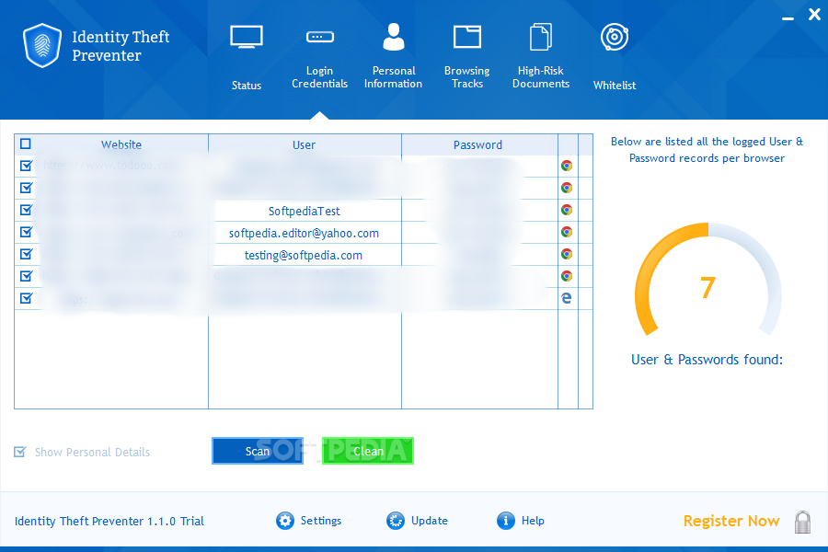Click the gauge count number 7
The width and height of the screenshot is (828, 552).
point(708,288)
